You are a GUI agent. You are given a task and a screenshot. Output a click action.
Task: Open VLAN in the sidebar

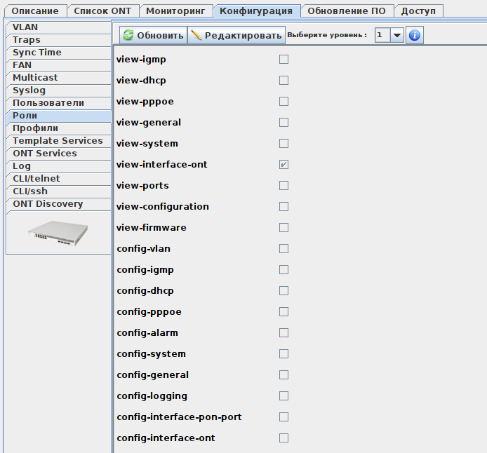pos(58,27)
